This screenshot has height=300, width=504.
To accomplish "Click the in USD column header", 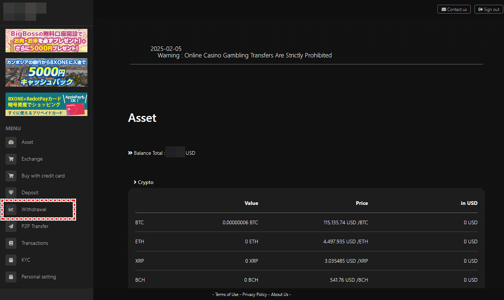I will coord(469,203).
